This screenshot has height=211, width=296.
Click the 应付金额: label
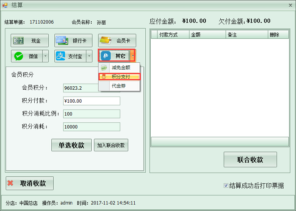point(163,21)
